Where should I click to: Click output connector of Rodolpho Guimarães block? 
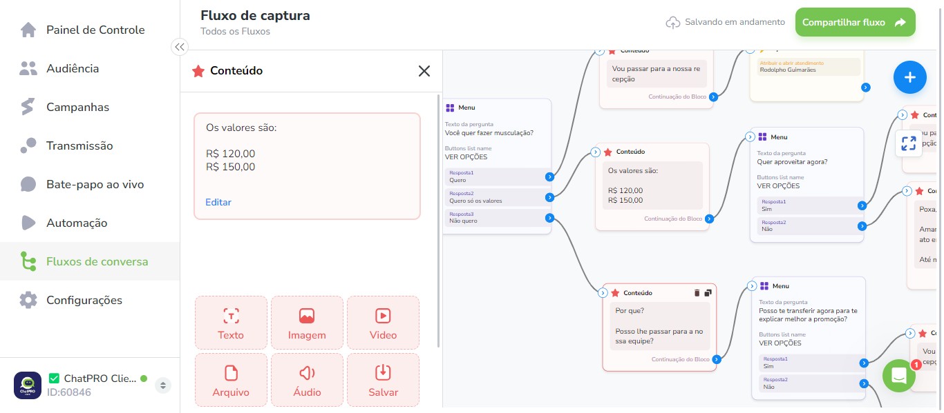pos(865,88)
